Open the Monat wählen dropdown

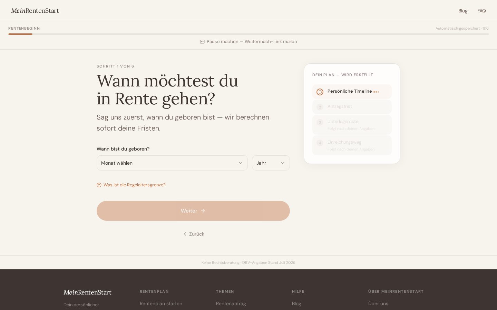pyautogui.click(x=172, y=163)
